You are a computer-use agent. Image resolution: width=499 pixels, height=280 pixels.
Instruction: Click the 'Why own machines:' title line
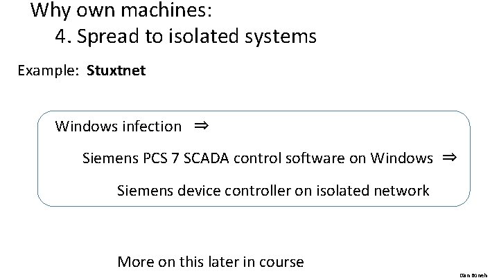pyautogui.click(x=121, y=11)
